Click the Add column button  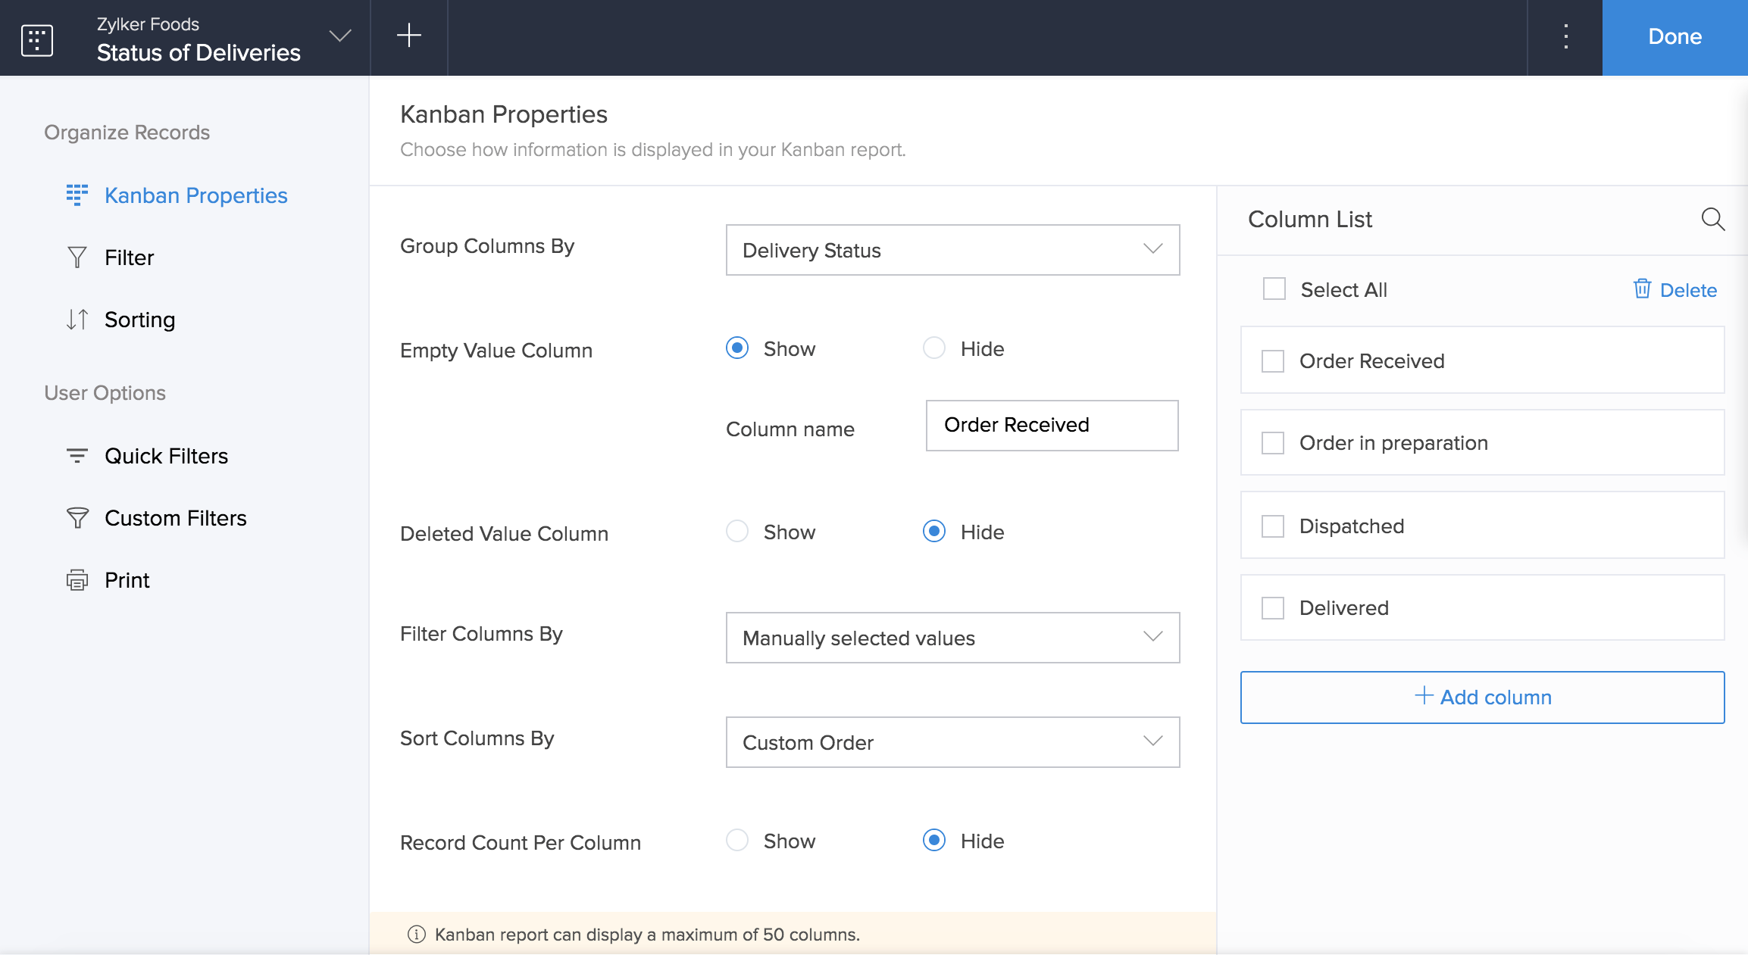1482,698
